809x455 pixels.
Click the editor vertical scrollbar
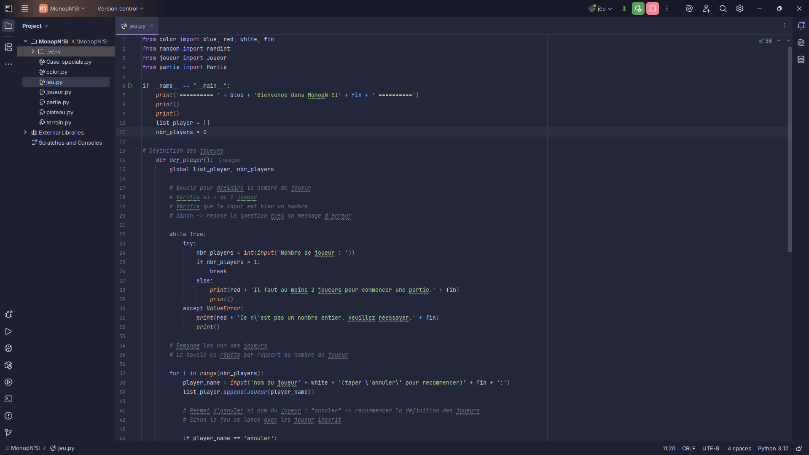pos(790,148)
